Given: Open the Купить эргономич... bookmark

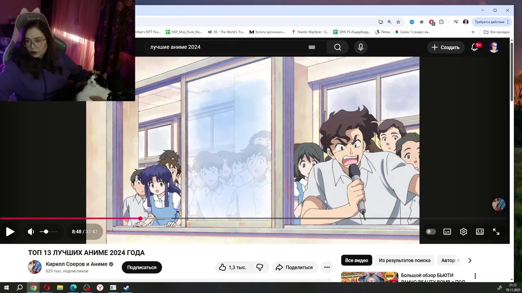Looking at the screenshot, I should 268,32.
